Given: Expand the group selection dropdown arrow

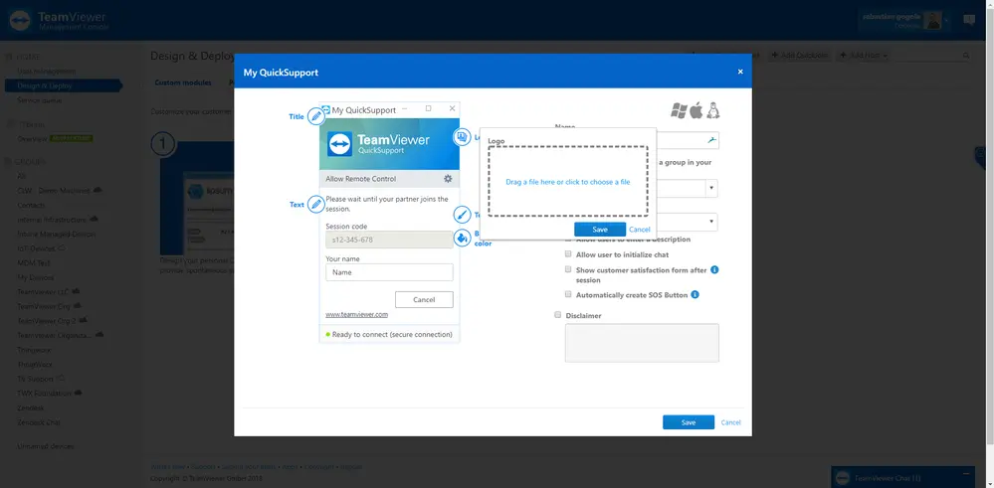Looking at the screenshot, I should [711, 188].
